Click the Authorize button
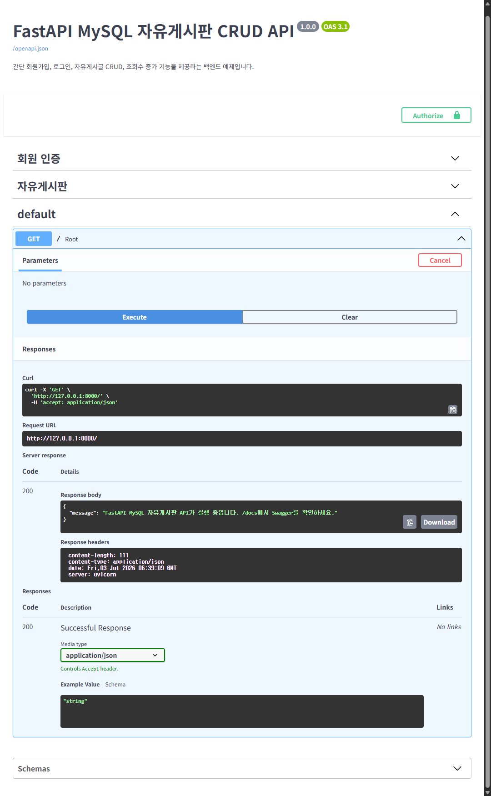Image resolution: width=491 pixels, height=796 pixels. click(x=436, y=115)
